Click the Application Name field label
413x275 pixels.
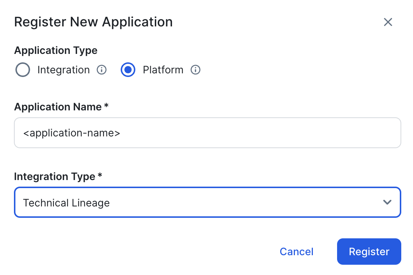point(58,107)
